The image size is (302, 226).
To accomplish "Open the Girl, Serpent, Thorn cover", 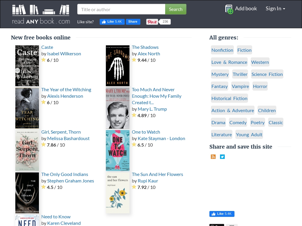I will (x=27, y=150).
